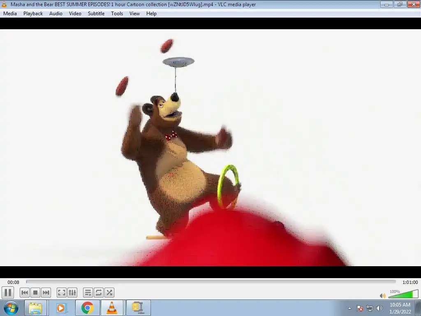Viewport: 421px width, 316px height.
Task: Stop the video playback
Action: [35, 293]
